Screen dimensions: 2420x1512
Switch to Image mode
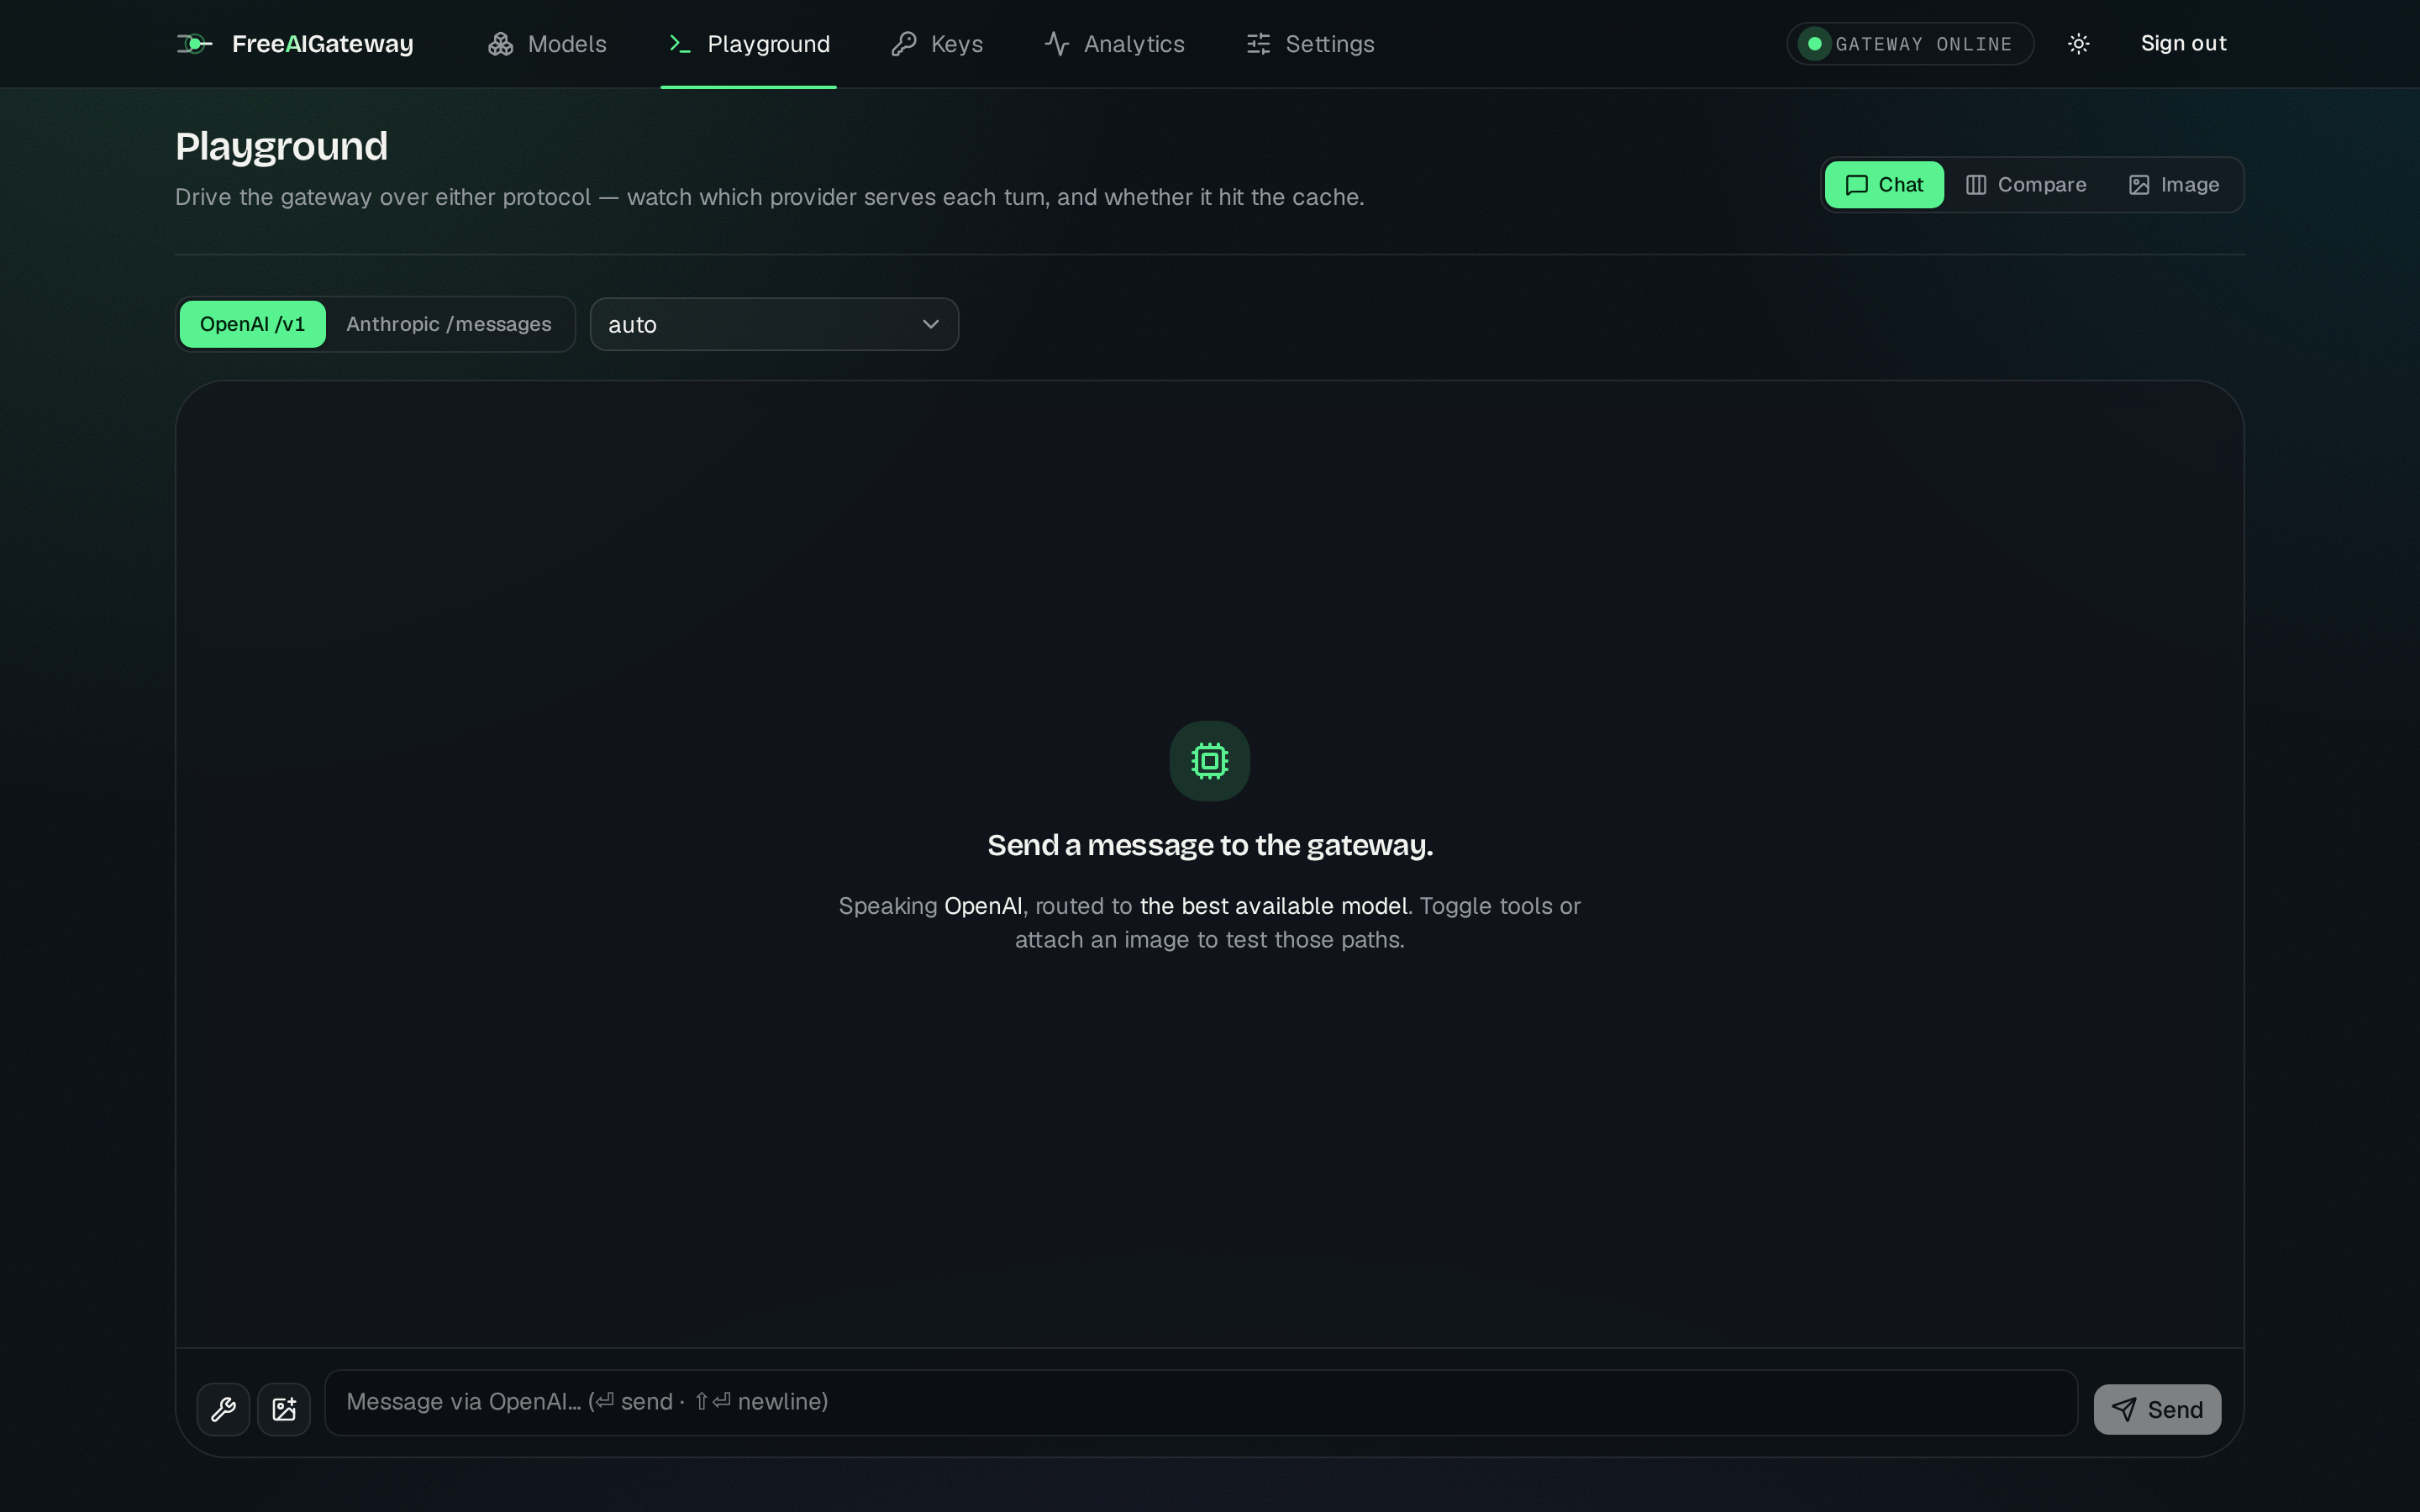click(x=2174, y=185)
